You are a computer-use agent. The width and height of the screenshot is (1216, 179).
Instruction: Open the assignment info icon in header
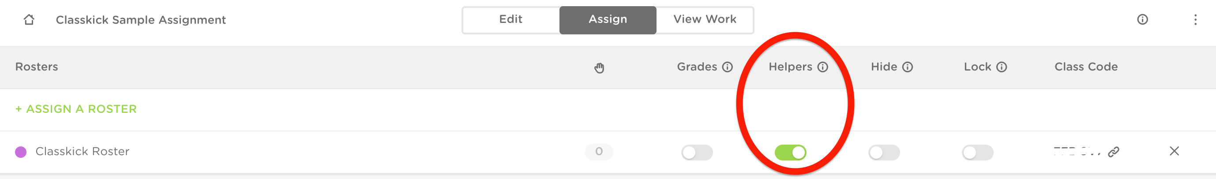click(x=1142, y=19)
